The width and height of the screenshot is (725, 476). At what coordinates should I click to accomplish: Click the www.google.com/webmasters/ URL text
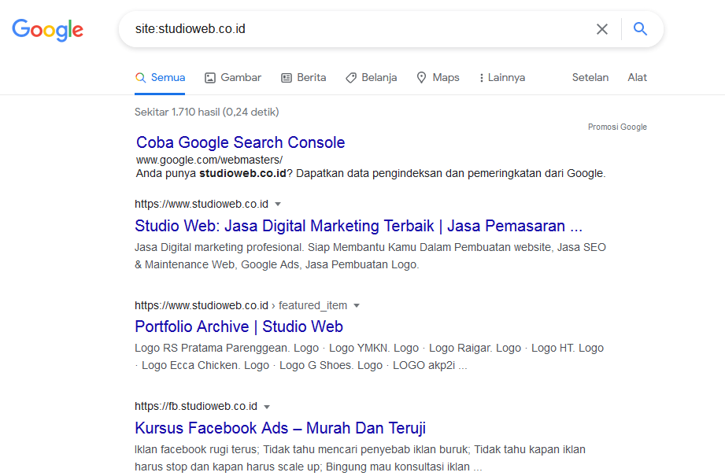209,160
